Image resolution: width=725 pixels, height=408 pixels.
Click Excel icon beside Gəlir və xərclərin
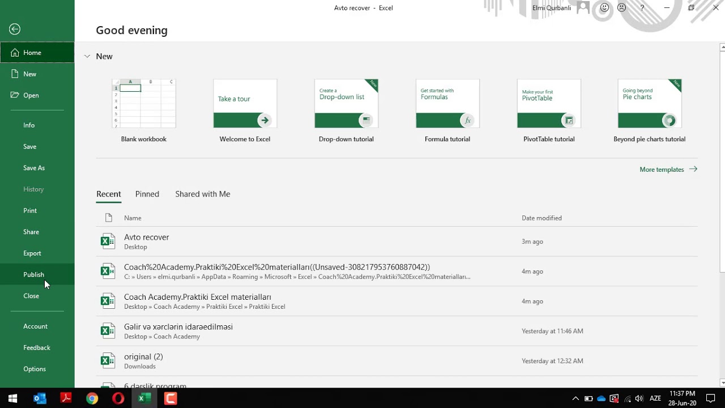coord(108,331)
